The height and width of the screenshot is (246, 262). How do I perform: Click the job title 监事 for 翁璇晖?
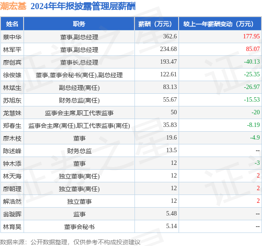tap(79, 214)
